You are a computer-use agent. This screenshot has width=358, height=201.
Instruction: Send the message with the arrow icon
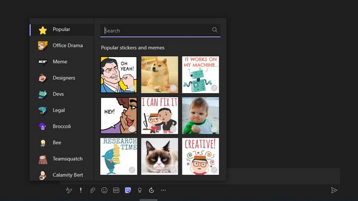(334, 190)
